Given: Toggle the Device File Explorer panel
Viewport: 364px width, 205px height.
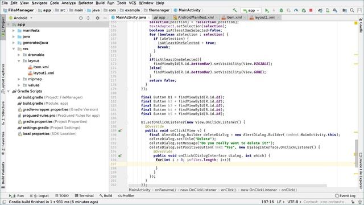Looking at the screenshot, I should [x=361, y=170].
